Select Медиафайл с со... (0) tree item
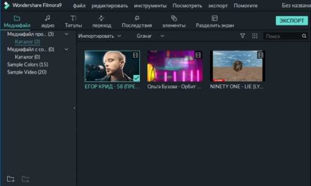 (31, 50)
